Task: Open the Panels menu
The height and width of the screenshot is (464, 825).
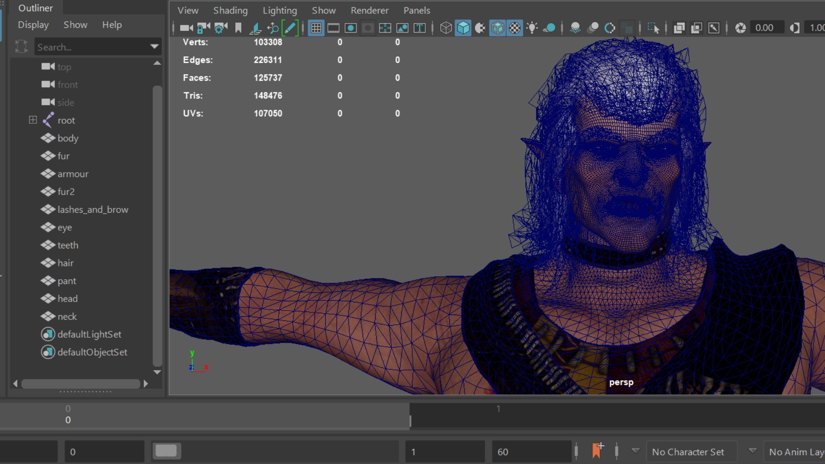Action: [x=417, y=10]
